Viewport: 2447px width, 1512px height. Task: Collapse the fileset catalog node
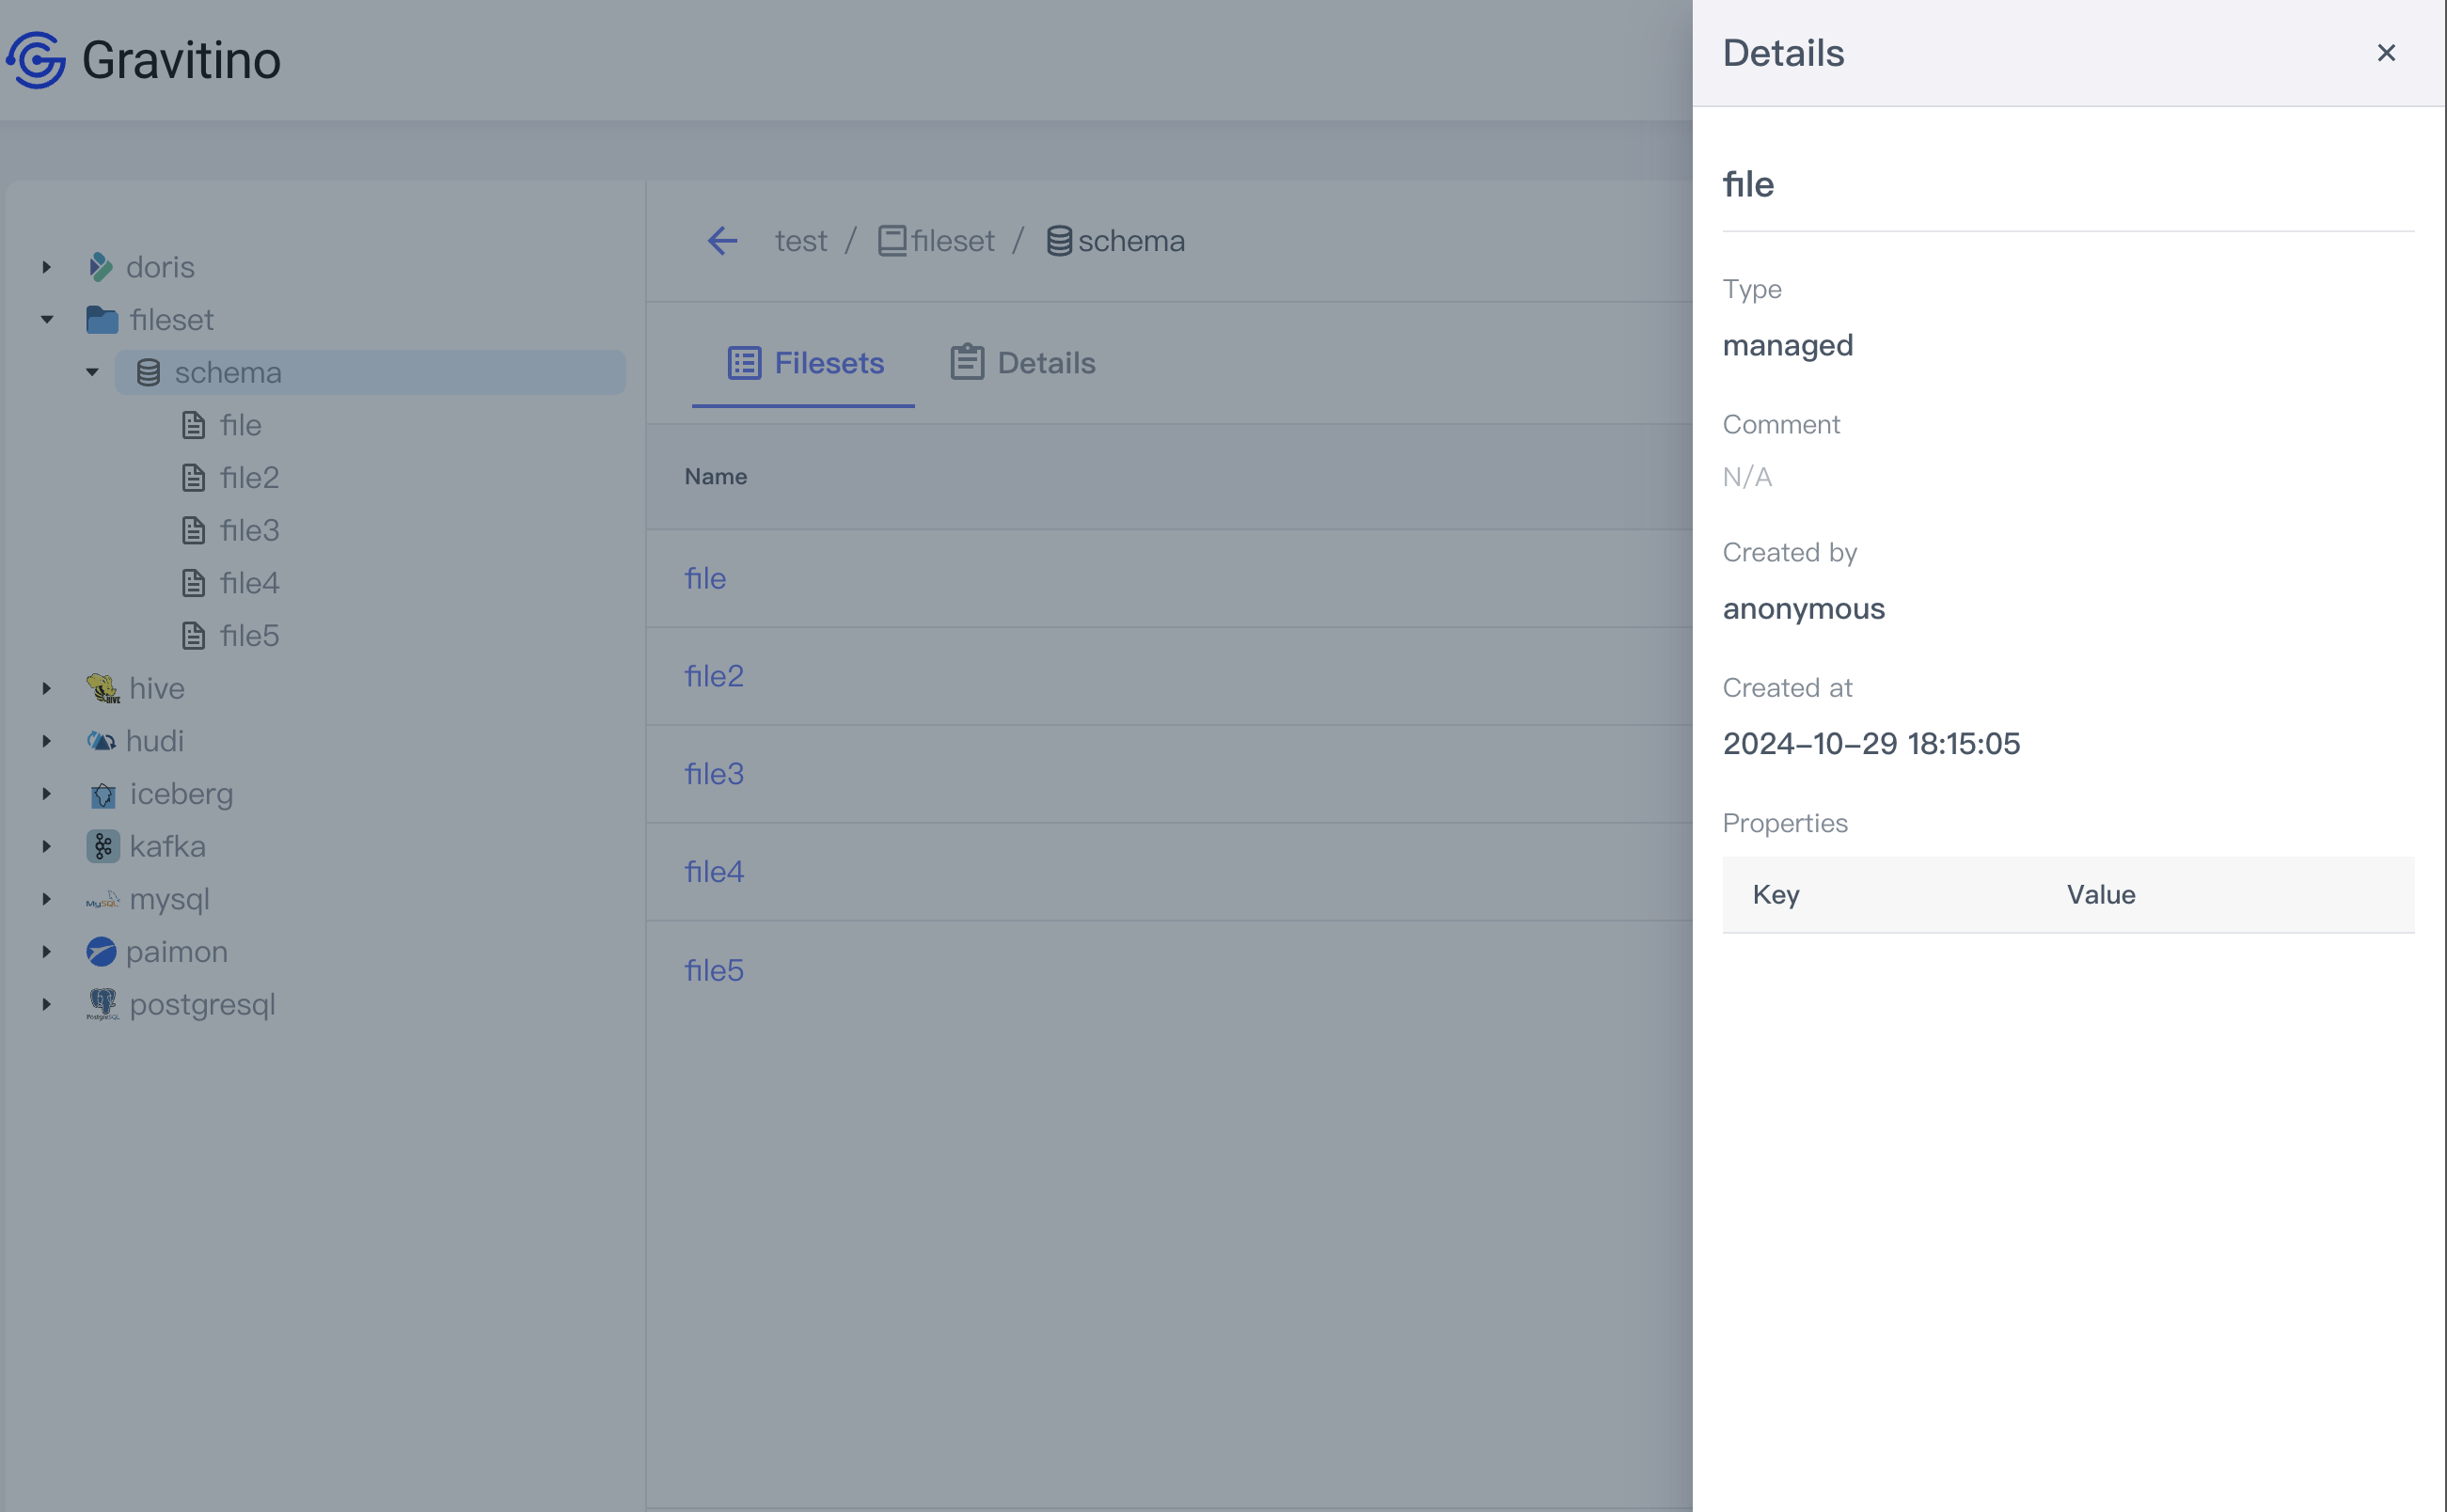pyautogui.click(x=47, y=320)
